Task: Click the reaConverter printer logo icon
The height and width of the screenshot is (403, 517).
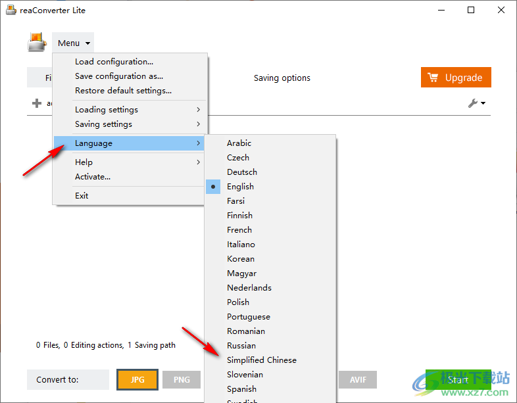Action: [x=37, y=42]
